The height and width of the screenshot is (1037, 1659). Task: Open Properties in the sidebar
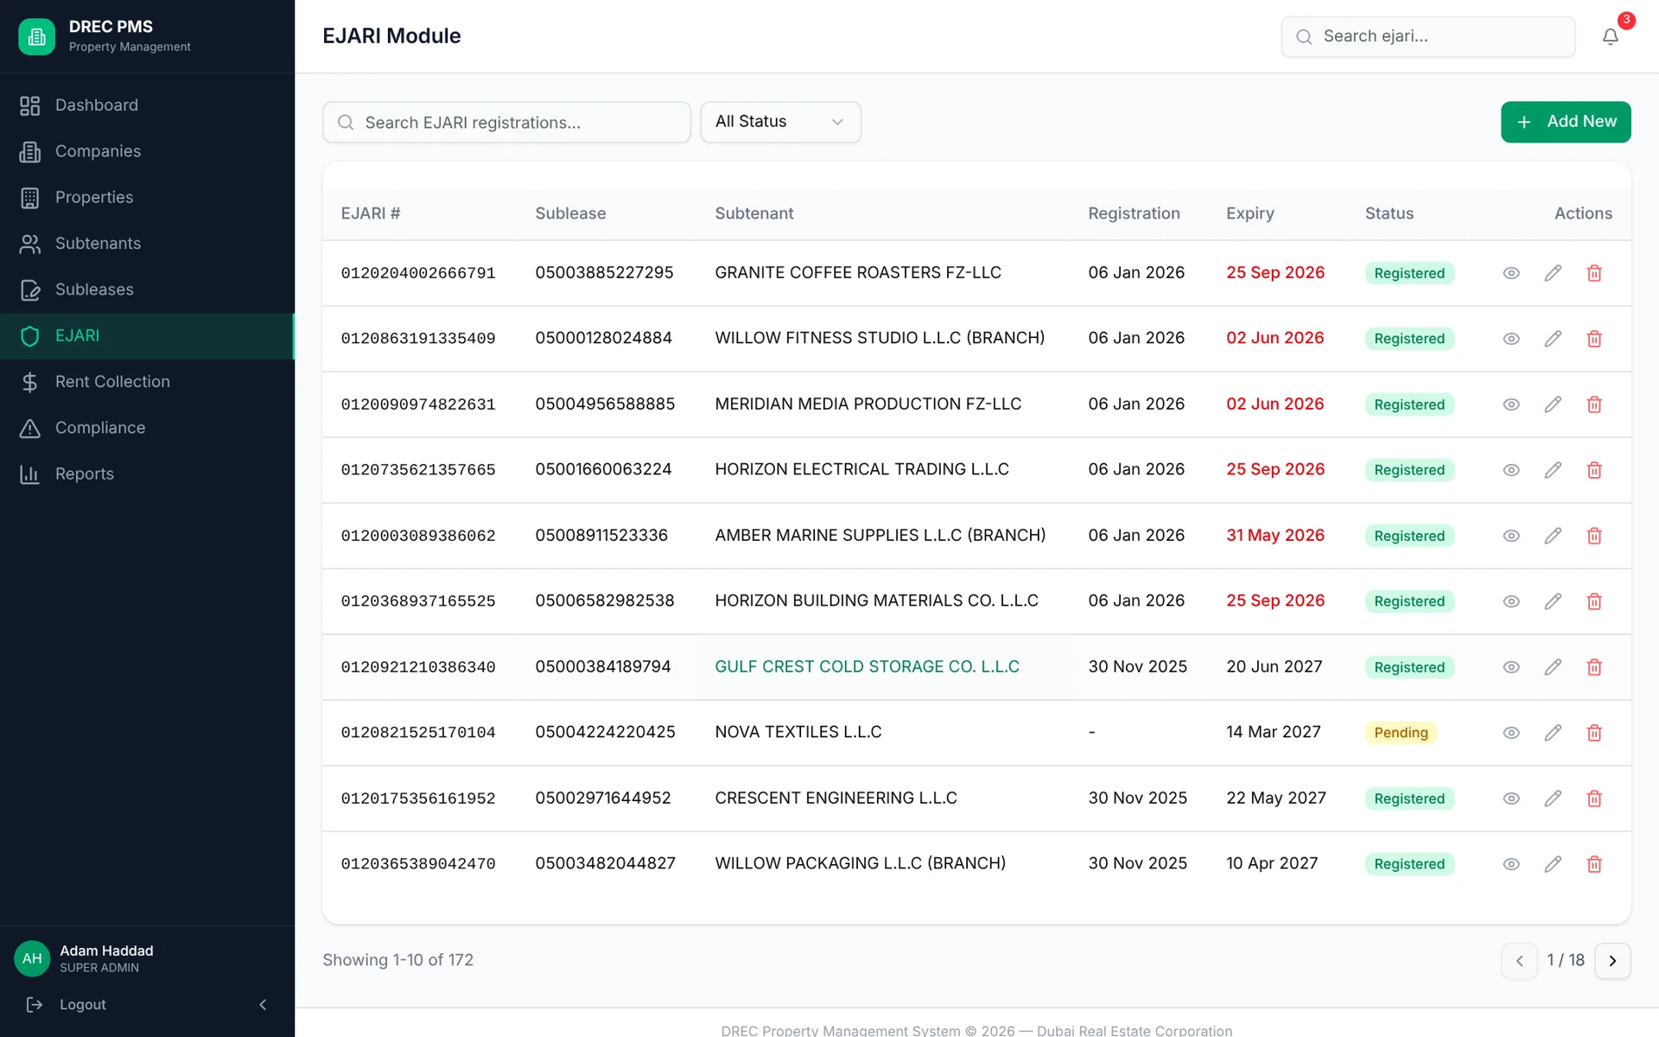(x=147, y=197)
